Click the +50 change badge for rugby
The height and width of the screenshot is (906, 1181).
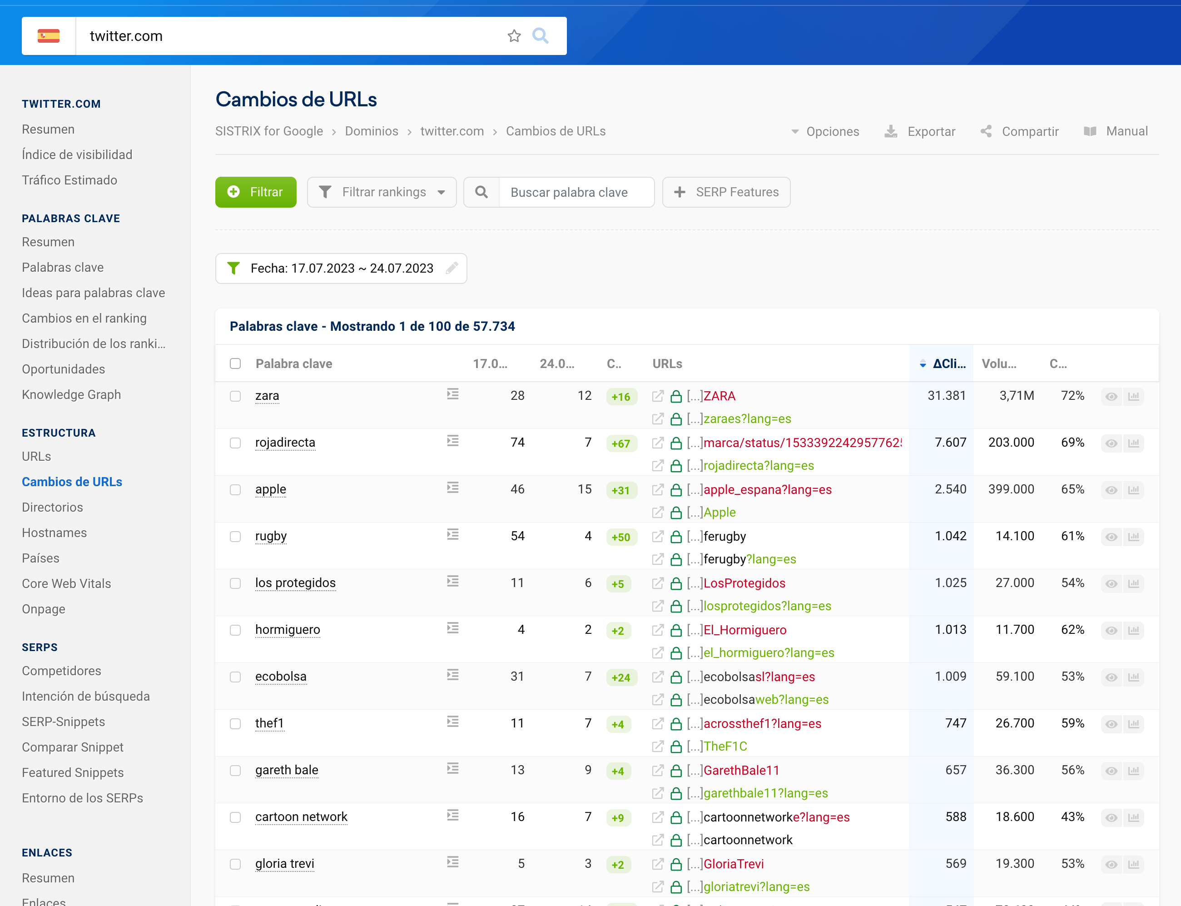621,537
